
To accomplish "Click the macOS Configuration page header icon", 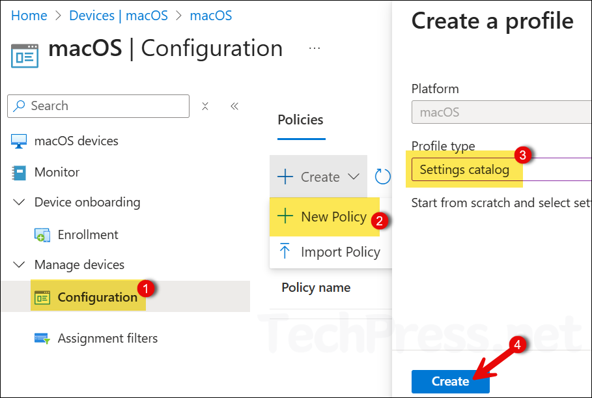I will [x=25, y=56].
